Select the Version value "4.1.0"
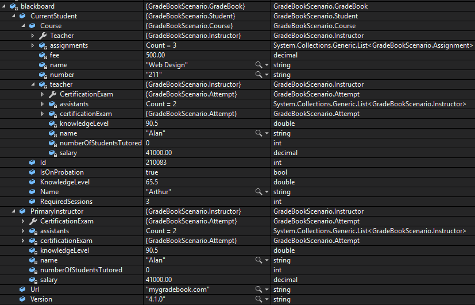Image resolution: width=475 pixels, height=305 pixels. click(156, 299)
